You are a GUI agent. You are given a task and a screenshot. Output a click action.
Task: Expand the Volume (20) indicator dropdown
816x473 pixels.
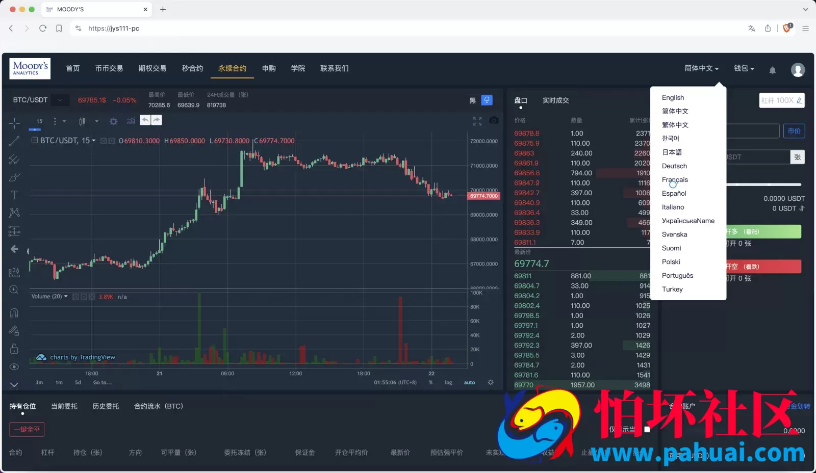coord(66,297)
